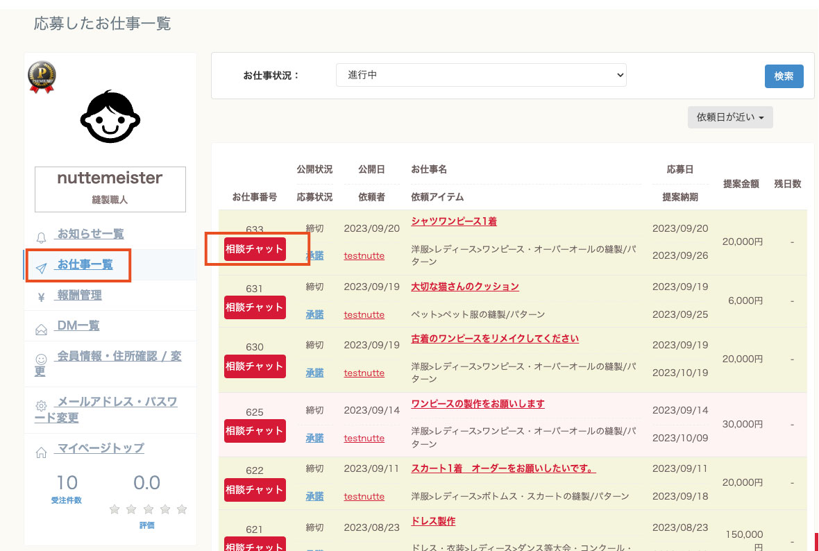Open the DM一覧 menu item
819x551 pixels.
point(78,325)
